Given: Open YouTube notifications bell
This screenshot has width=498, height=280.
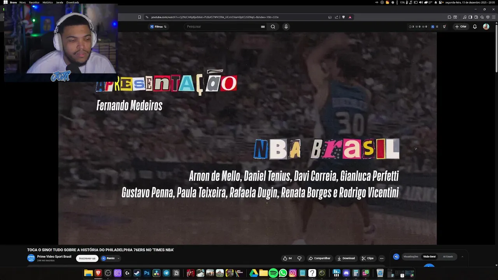Looking at the screenshot, I should click(x=475, y=27).
